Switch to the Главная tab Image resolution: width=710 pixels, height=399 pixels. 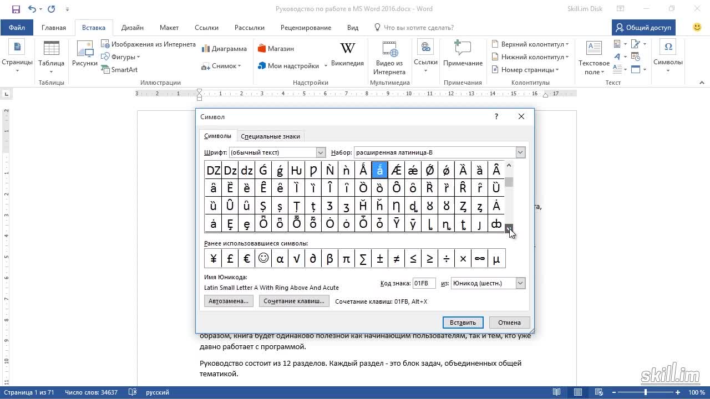tap(54, 28)
